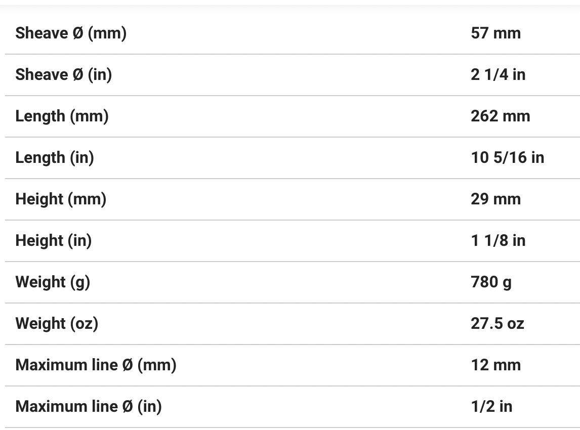The height and width of the screenshot is (430, 580).
Task: Select the 1/2 in value
Action: click(x=491, y=407)
